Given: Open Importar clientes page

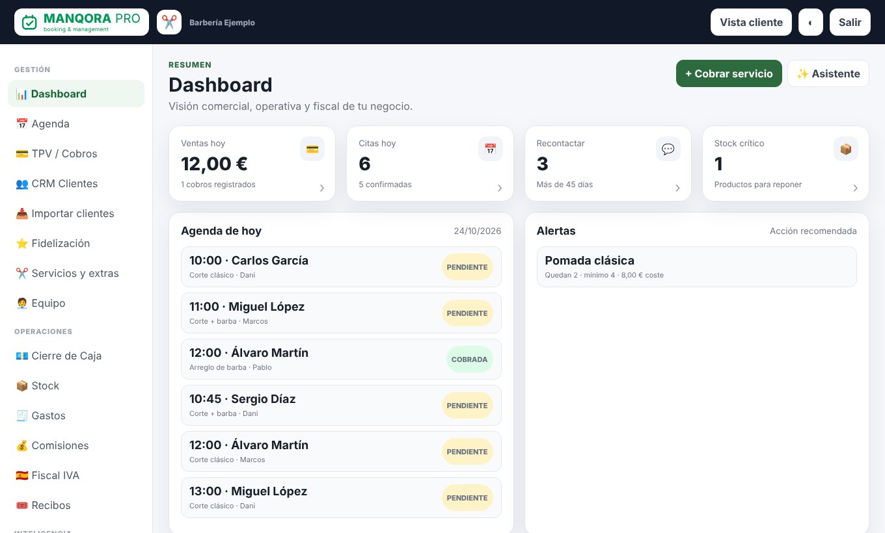Looking at the screenshot, I should (x=76, y=213).
